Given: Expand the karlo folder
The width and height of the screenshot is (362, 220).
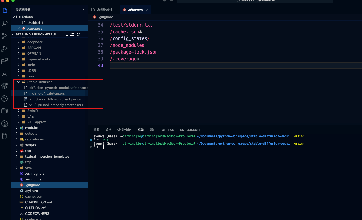Looking at the screenshot, I should (x=19, y=65).
